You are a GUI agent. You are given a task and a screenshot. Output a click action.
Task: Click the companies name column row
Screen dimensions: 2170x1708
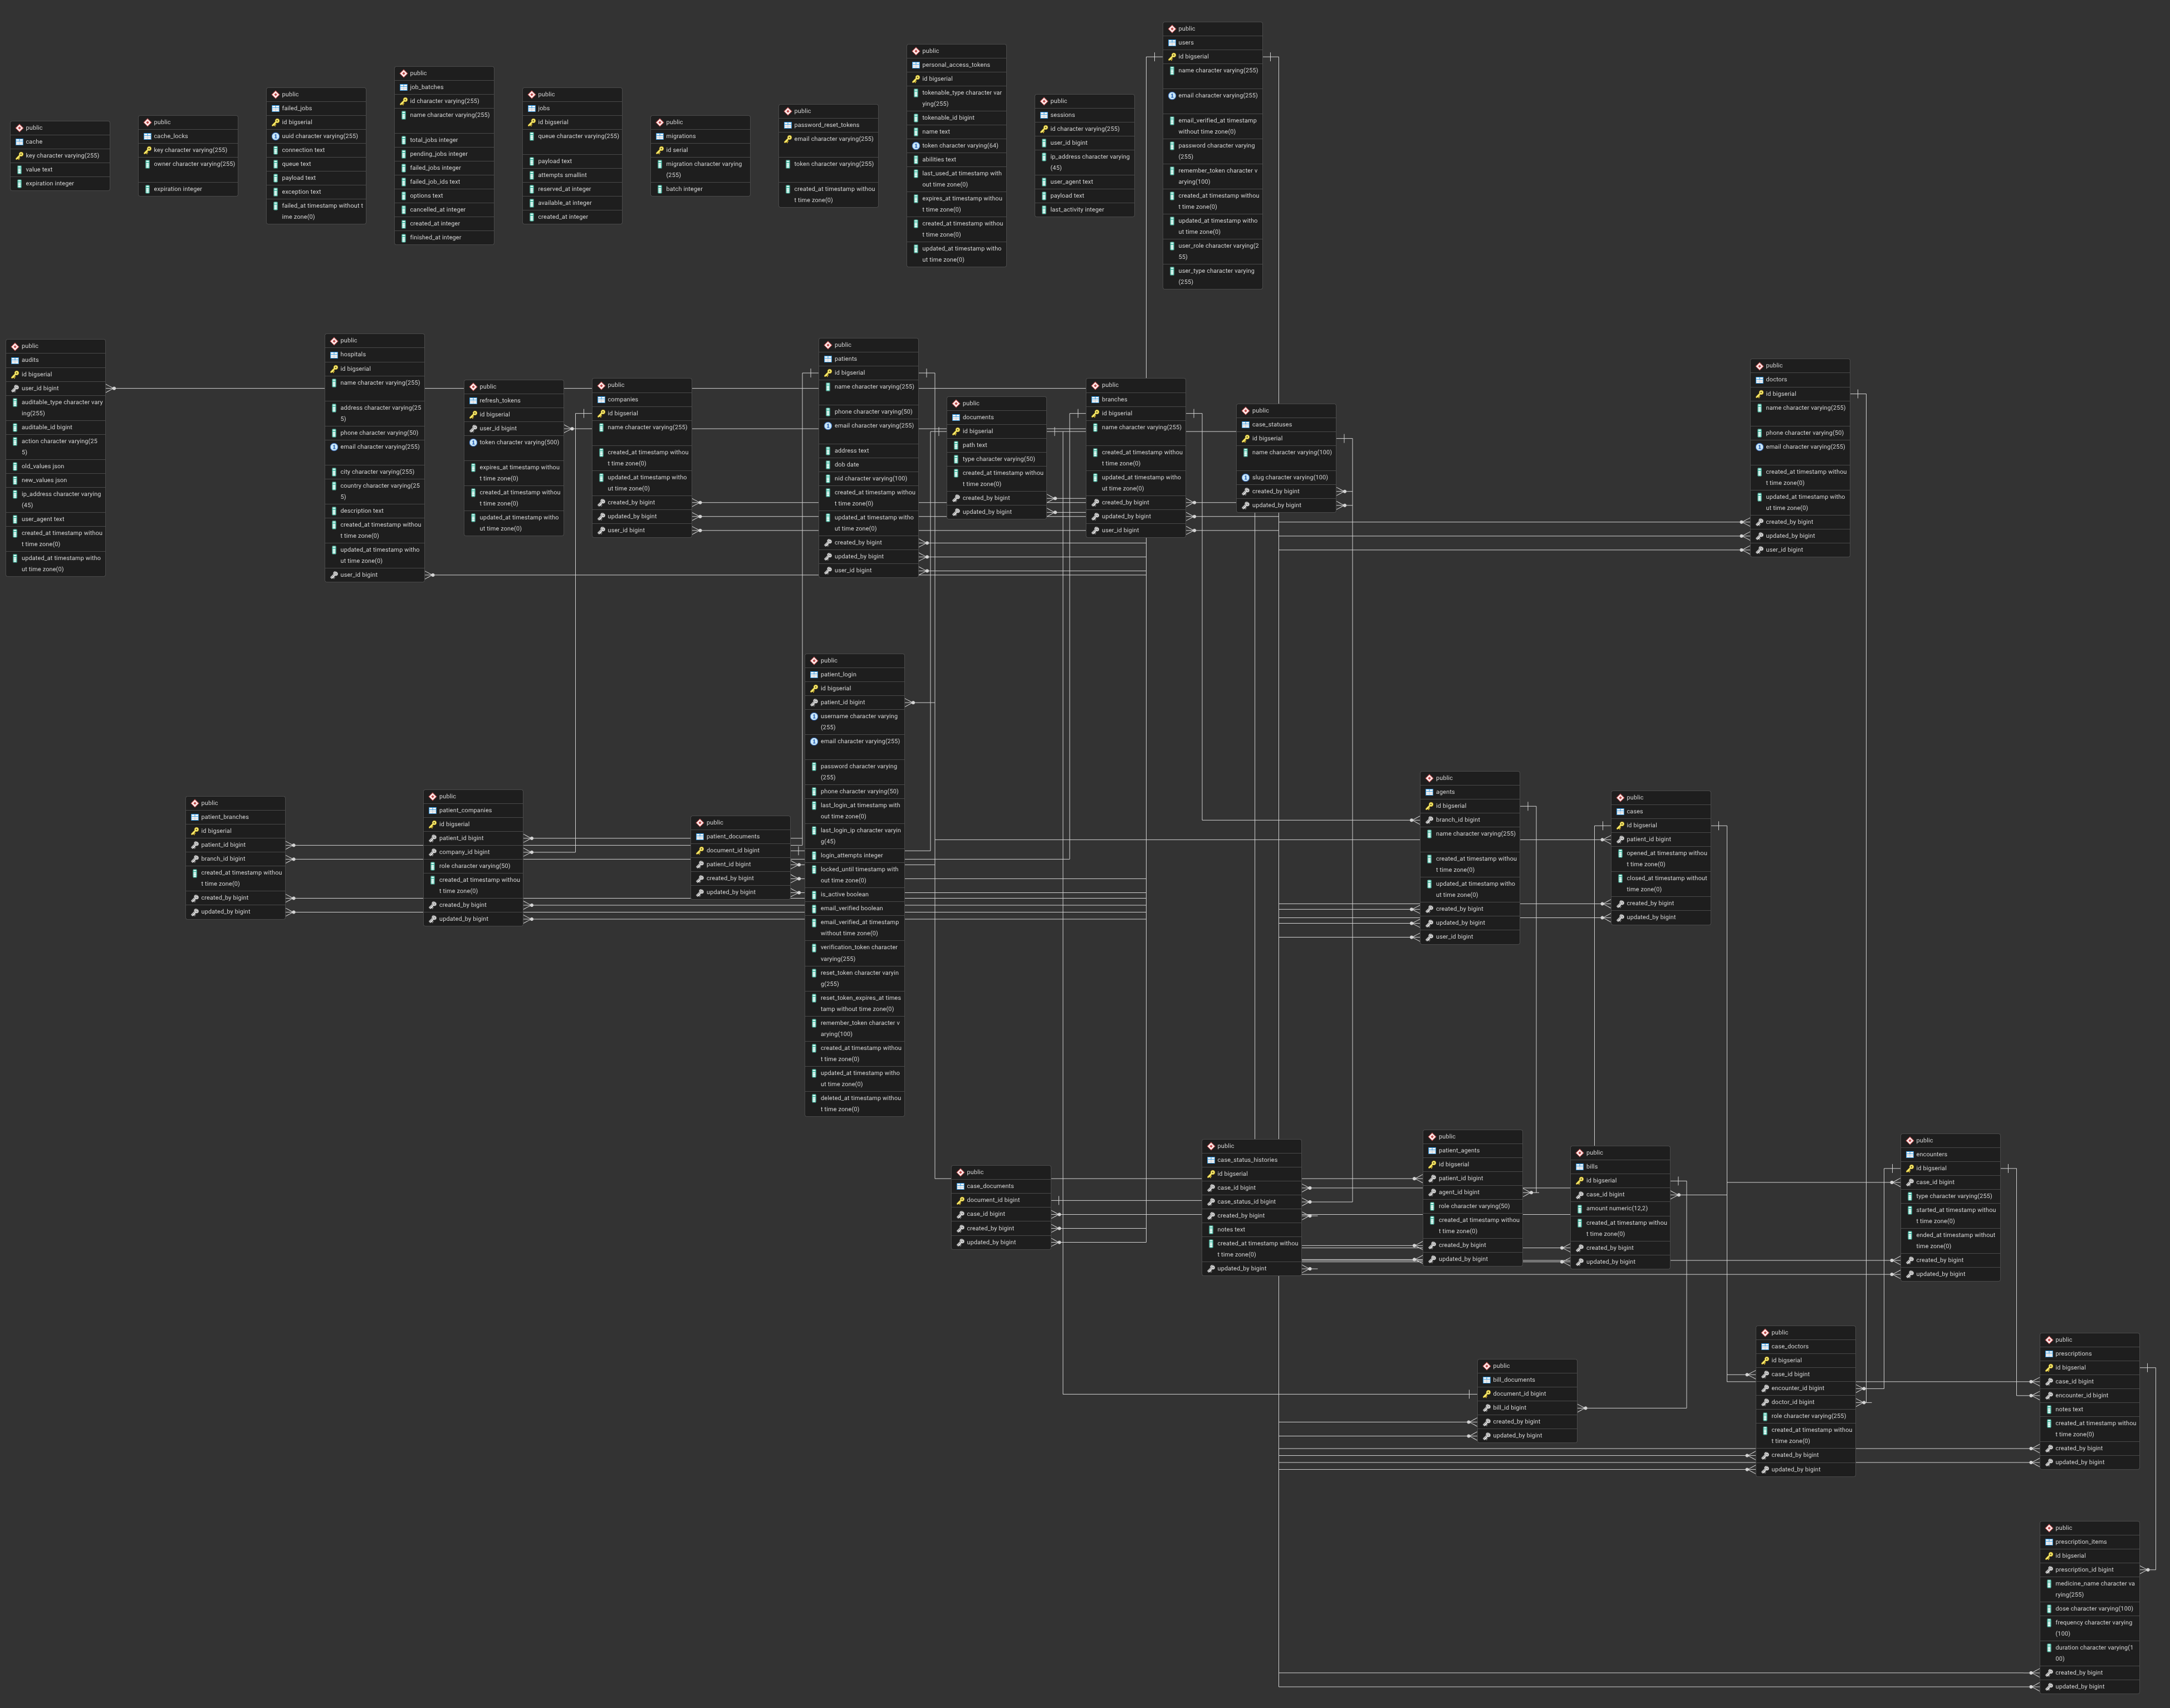(x=646, y=427)
